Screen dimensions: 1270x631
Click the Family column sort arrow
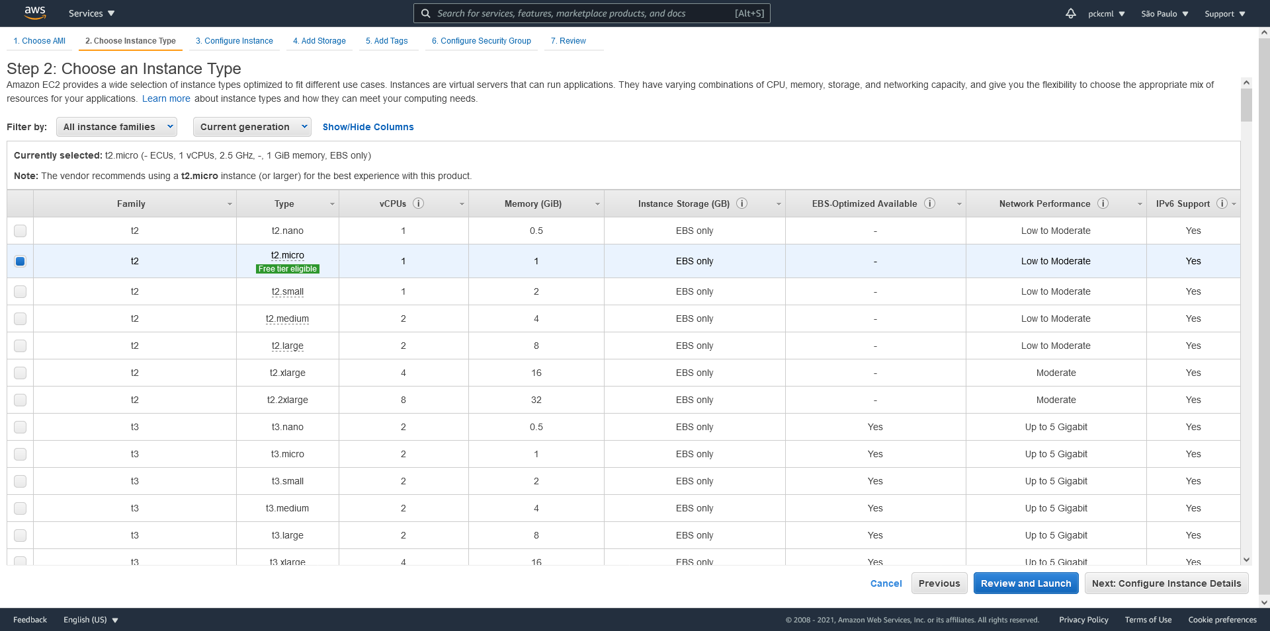click(230, 204)
